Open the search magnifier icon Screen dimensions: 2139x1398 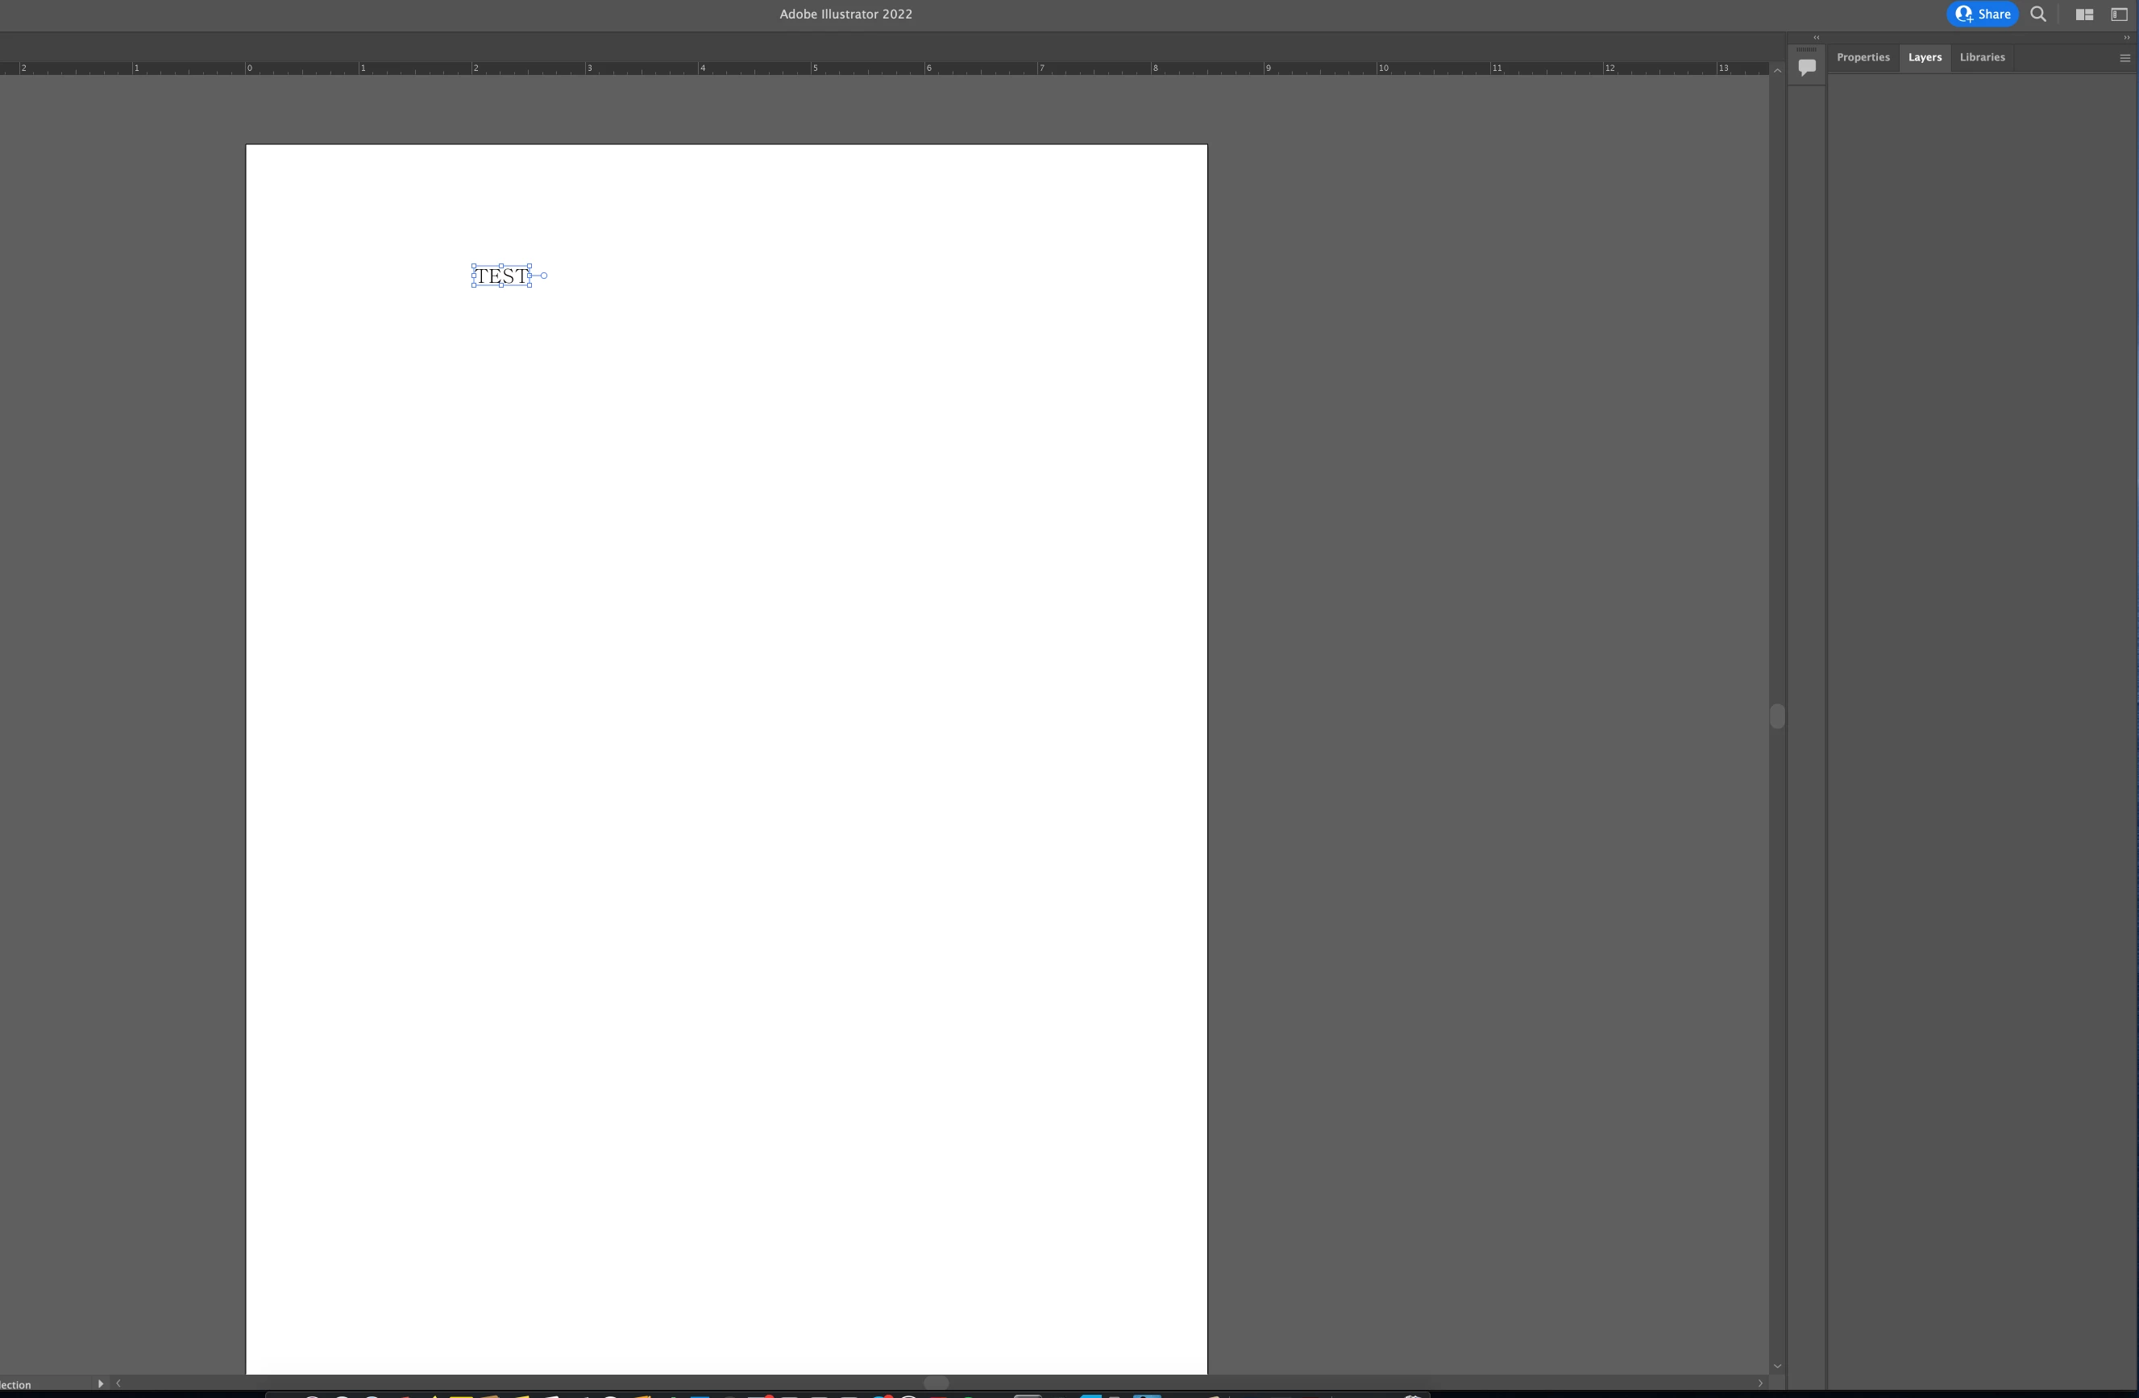point(2038,15)
